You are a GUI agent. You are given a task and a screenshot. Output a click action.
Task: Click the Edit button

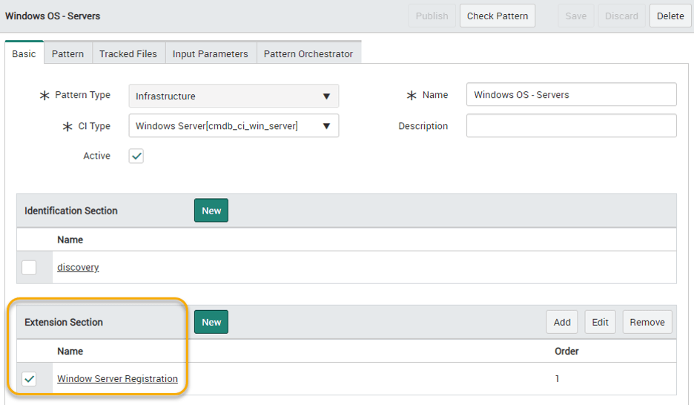pyautogui.click(x=600, y=322)
